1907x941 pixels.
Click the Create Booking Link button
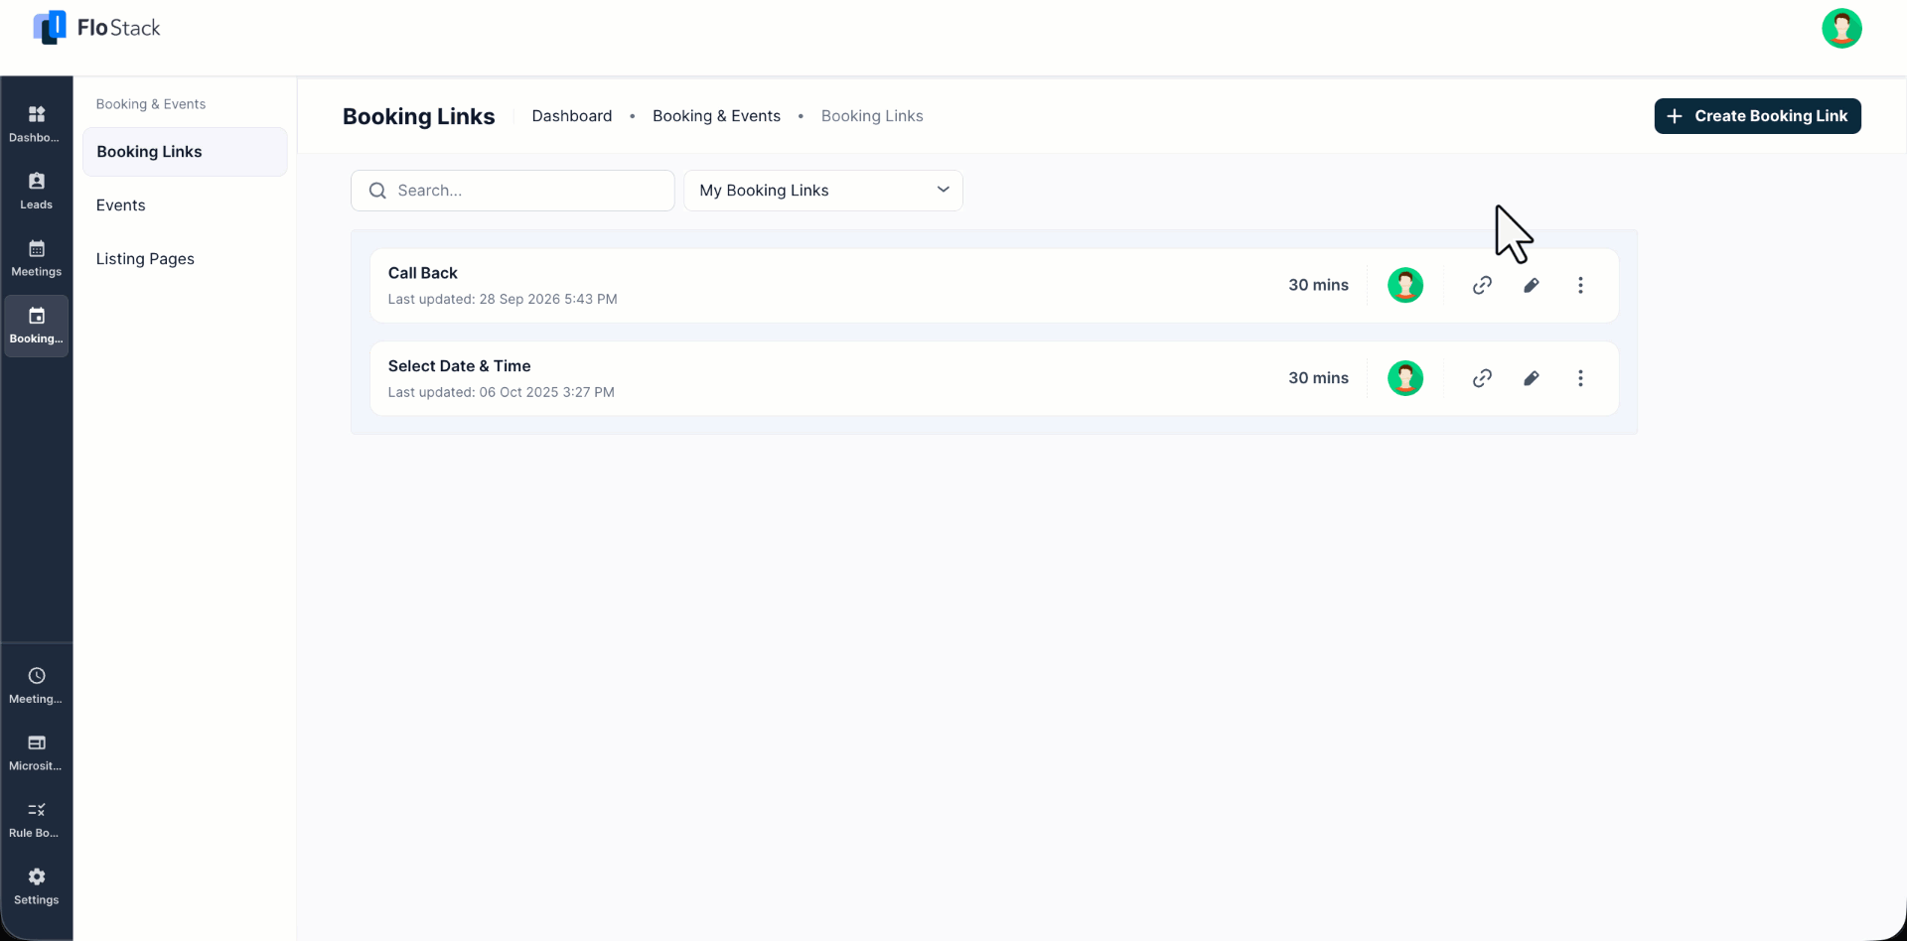(x=1757, y=116)
